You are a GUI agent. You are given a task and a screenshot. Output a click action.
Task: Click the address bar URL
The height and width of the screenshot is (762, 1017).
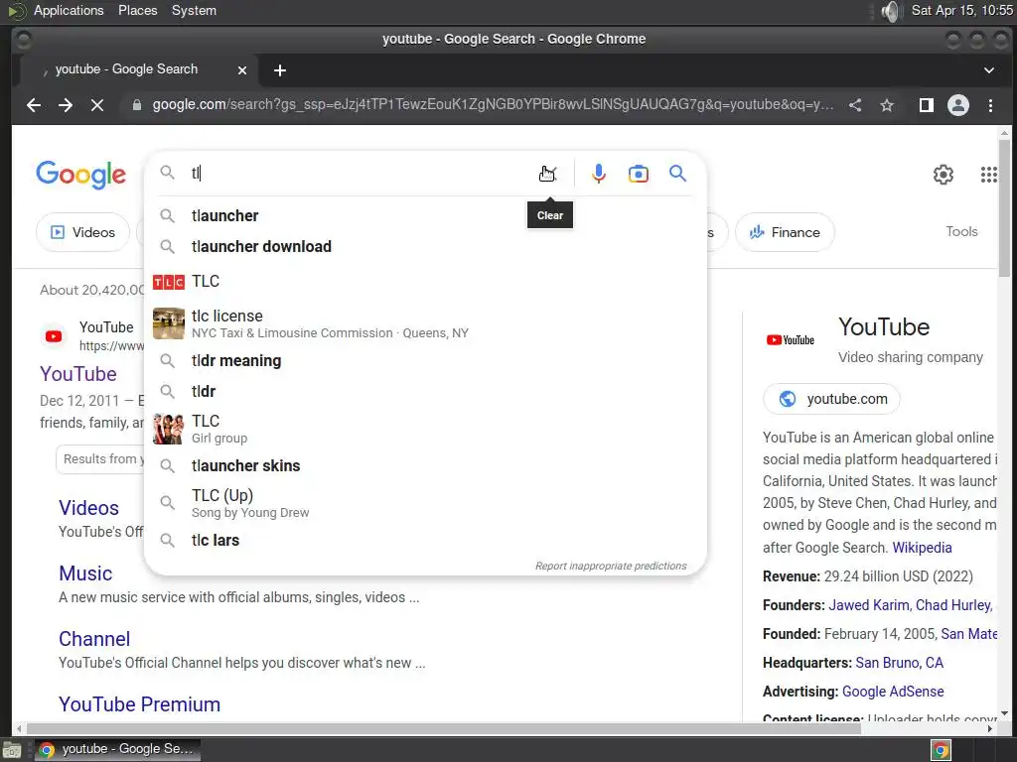tap(493, 105)
